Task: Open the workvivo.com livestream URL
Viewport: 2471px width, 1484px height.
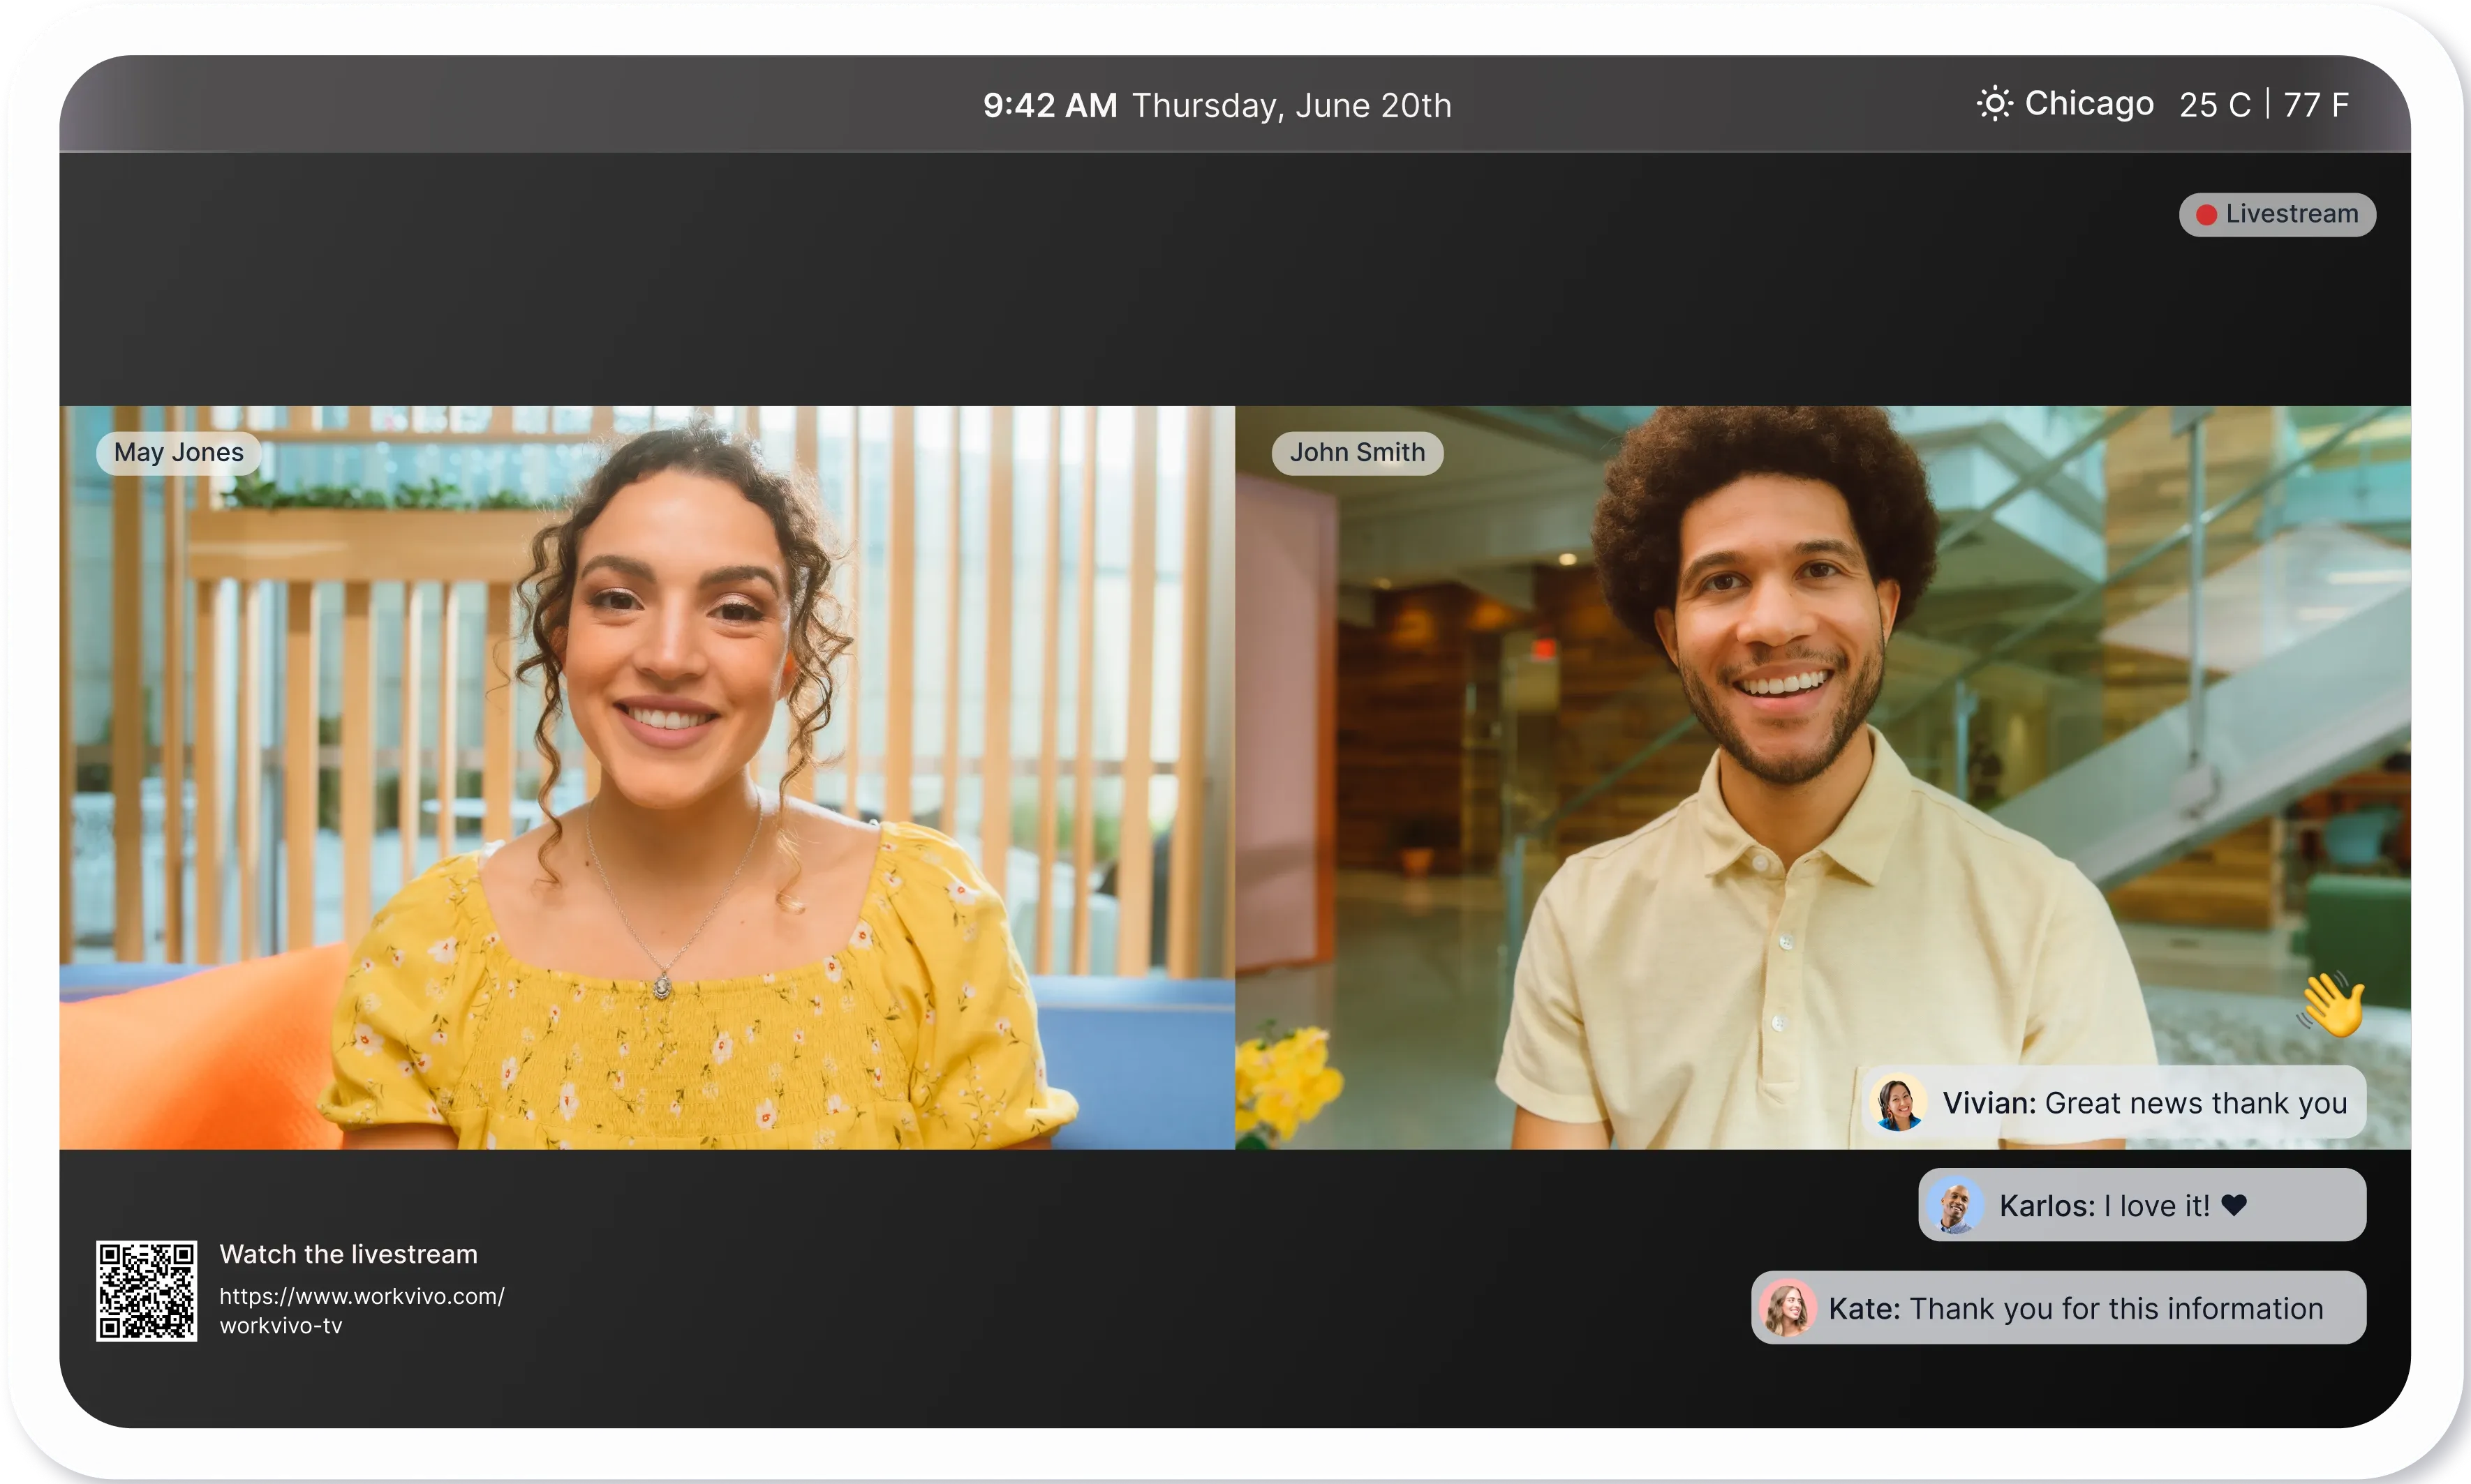Action: pyautogui.click(x=362, y=1311)
